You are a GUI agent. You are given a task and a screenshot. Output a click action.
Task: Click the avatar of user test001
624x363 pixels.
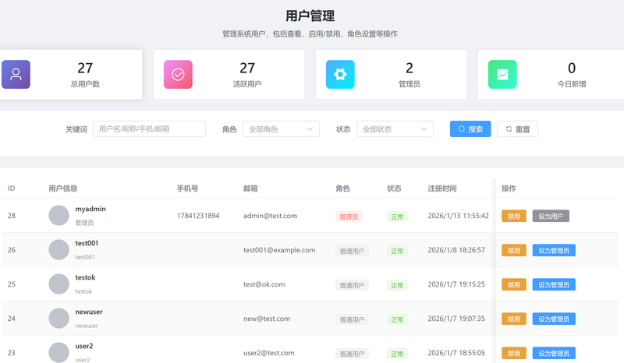click(x=59, y=250)
